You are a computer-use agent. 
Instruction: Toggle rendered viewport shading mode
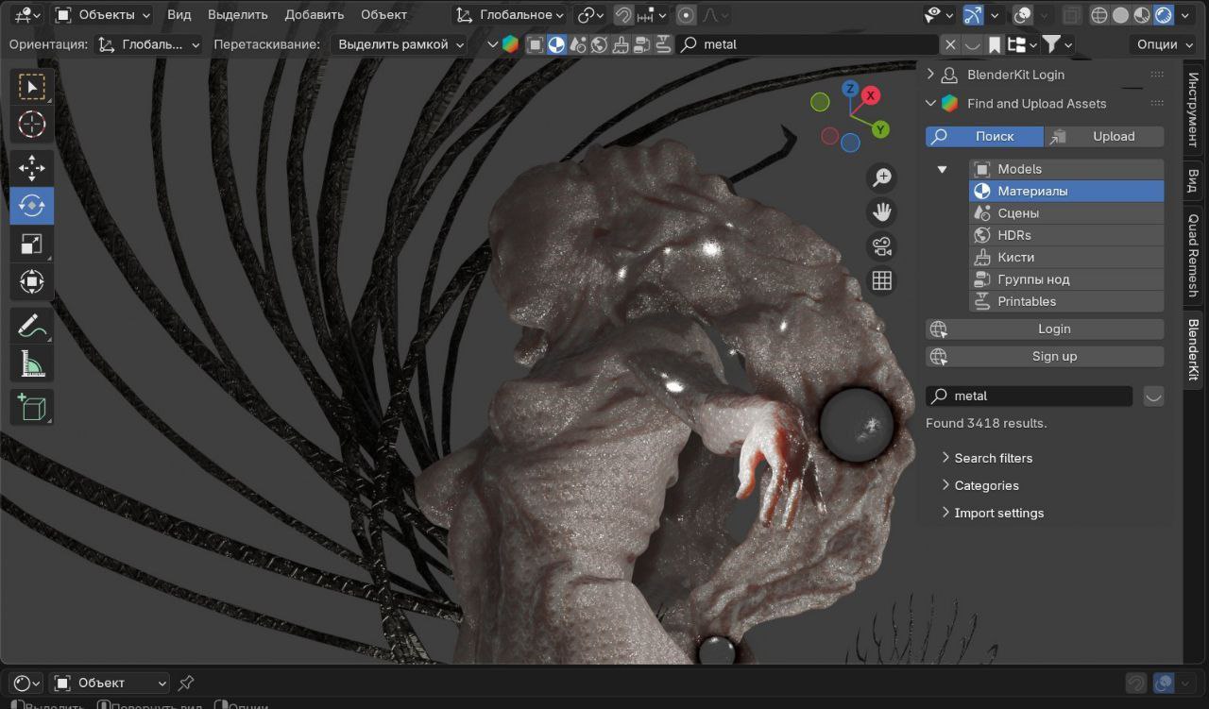(1164, 15)
